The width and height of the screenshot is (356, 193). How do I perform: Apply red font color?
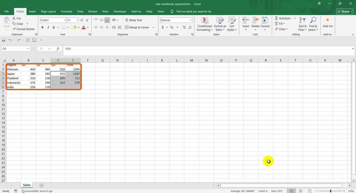click(x=84, y=27)
